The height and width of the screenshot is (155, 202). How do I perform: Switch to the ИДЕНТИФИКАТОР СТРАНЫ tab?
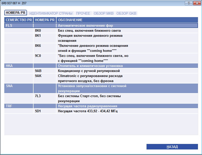(x=51, y=13)
